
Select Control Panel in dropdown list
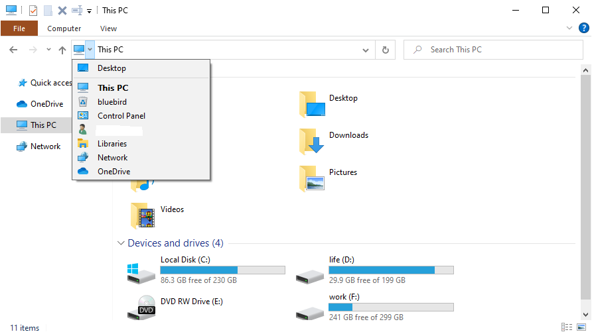point(141,116)
